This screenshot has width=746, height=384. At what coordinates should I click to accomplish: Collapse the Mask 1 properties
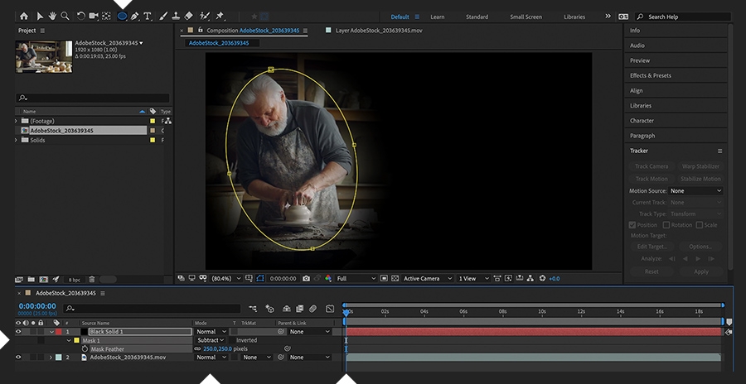69,340
